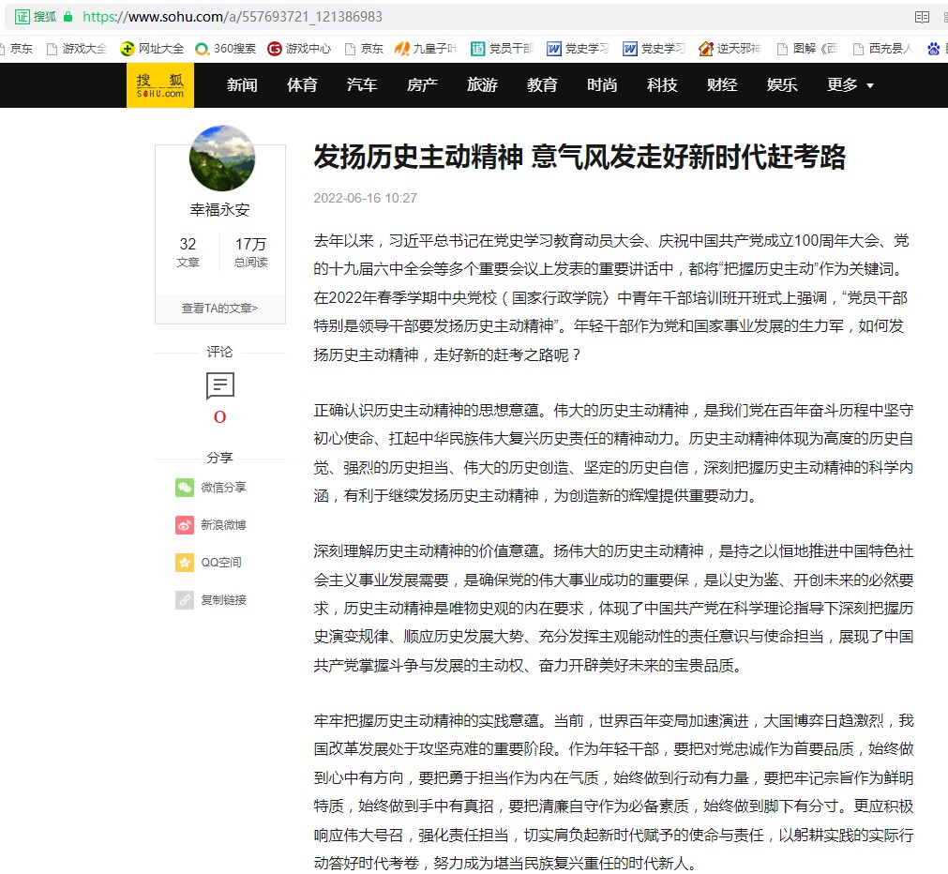Click the QQ空间 star icon
Viewport: 948px width, 874px height.
coord(185,563)
